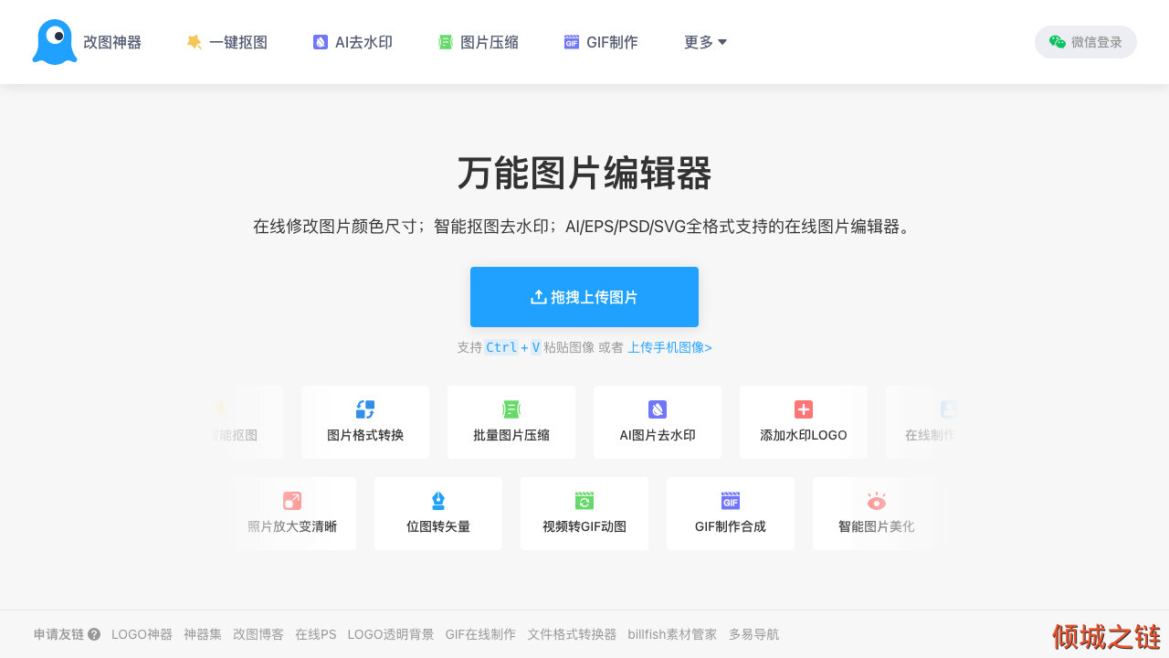This screenshot has height=658, width=1169.
Task: Click the 申请友链 footer text
Action: pos(58,634)
